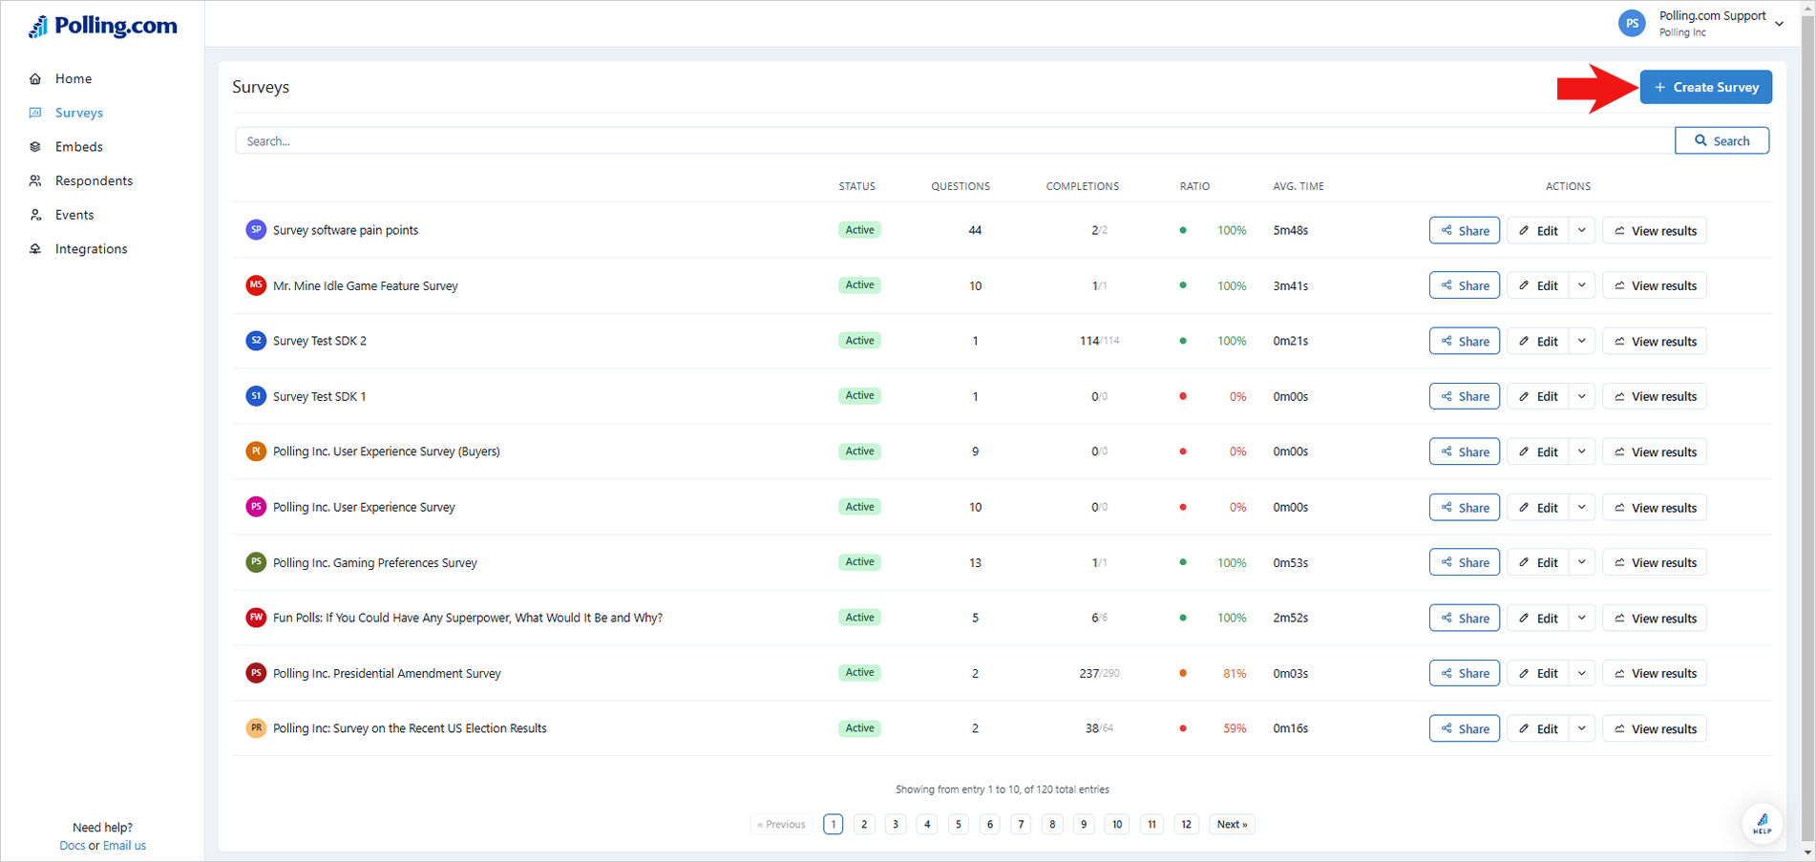Expand edit options for Survey software pain points
The image size is (1816, 862).
[1581, 230]
